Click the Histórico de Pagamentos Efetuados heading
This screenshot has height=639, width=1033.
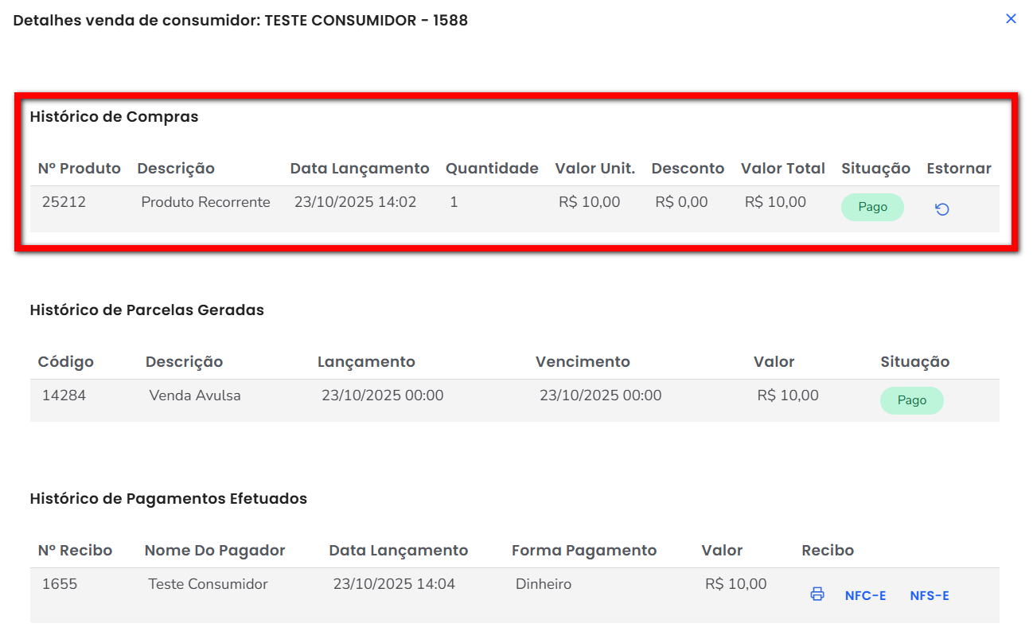click(168, 499)
